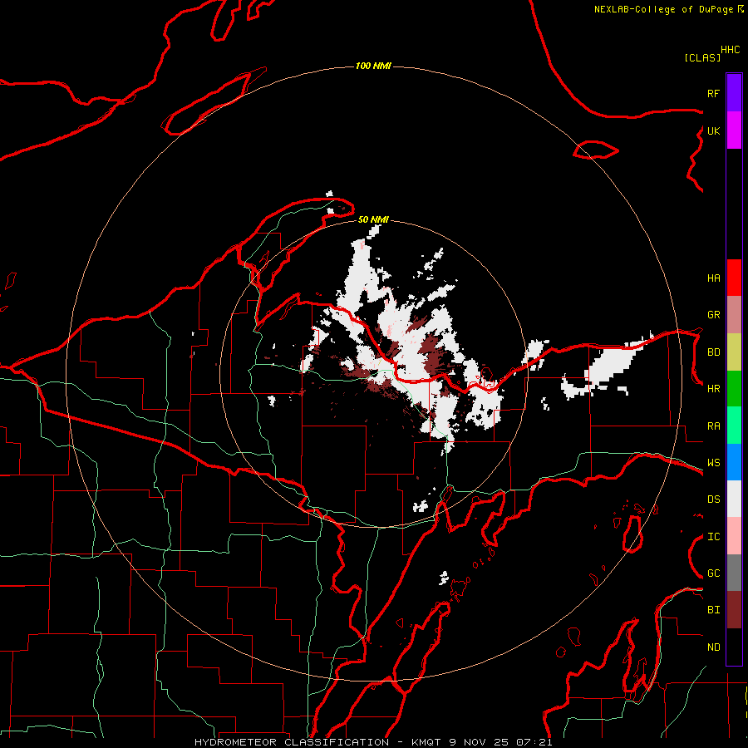The width and height of the screenshot is (748, 748).
Task: Click the BI legend label
Action: (x=713, y=610)
